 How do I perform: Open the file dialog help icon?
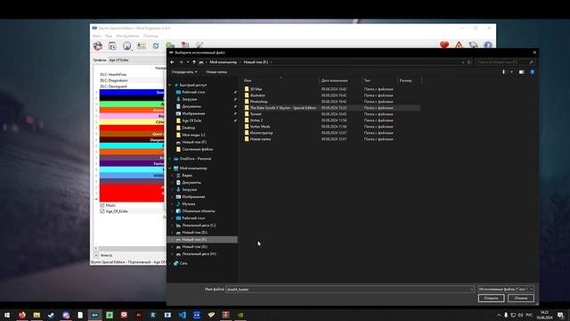[533, 72]
